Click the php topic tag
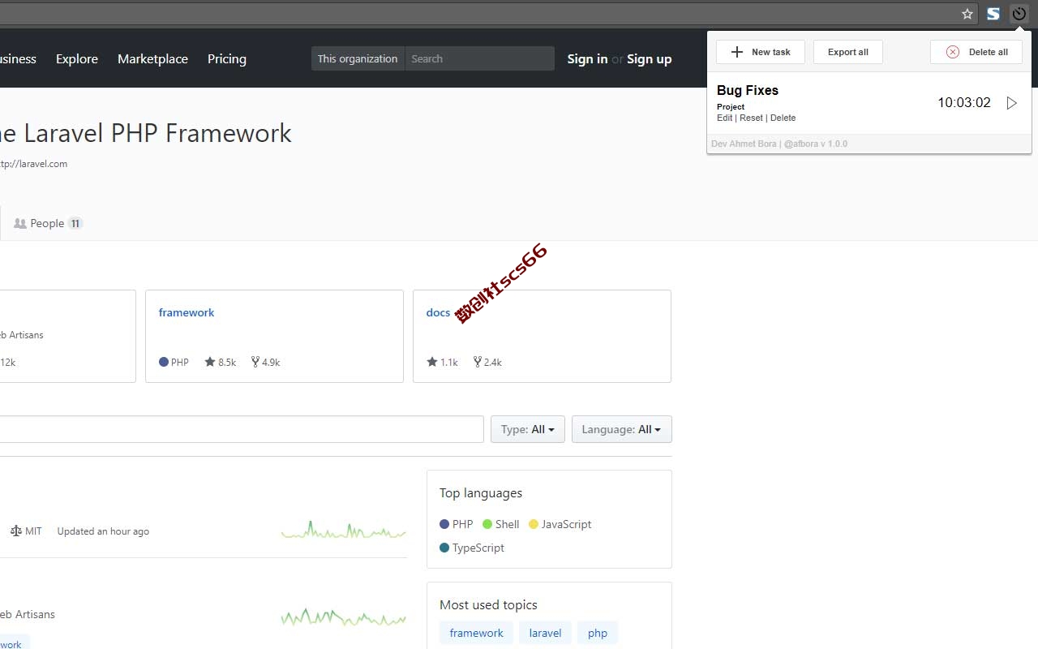Screen dimensions: 1038x649 [598, 633]
